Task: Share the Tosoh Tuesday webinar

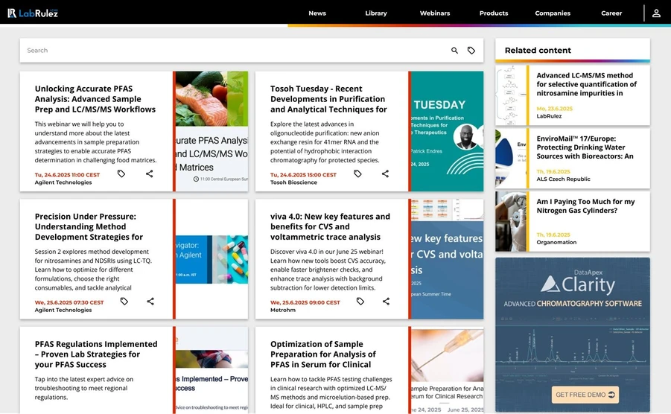Action: click(x=385, y=173)
